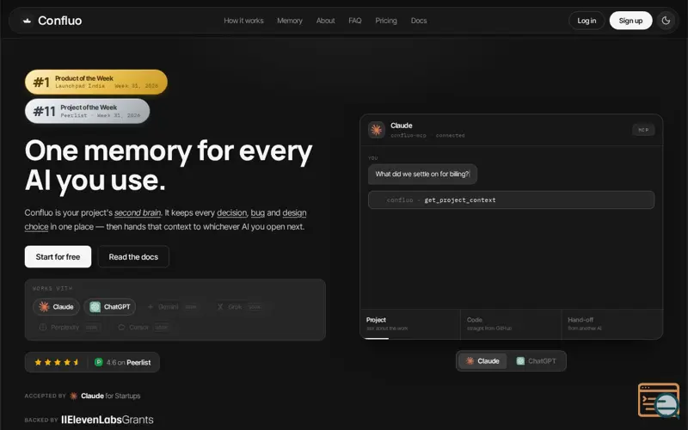
Task: Click the MCP badge in chat header
Action: [x=643, y=130]
